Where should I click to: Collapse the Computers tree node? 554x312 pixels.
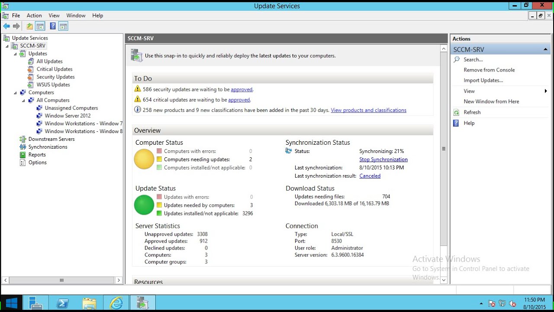pyautogui.click(x=15, y=93)
